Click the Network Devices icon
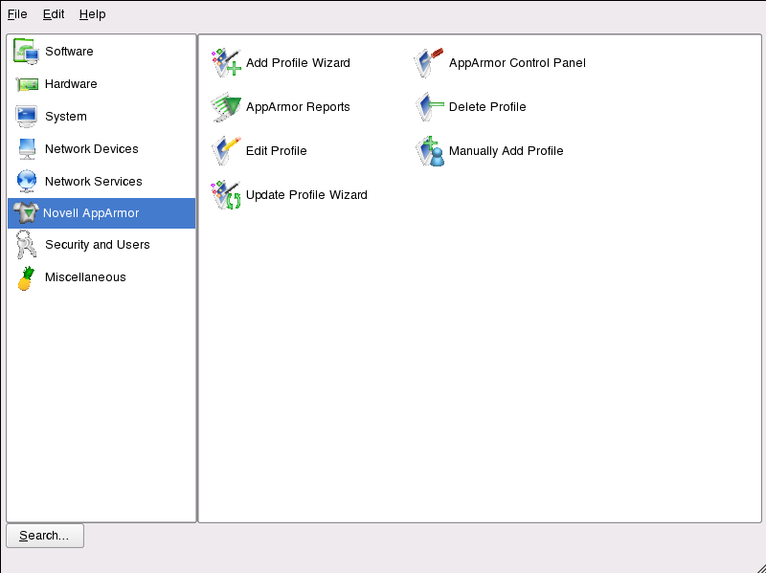Viewport: 766px width, 573px height. (27, 149)
